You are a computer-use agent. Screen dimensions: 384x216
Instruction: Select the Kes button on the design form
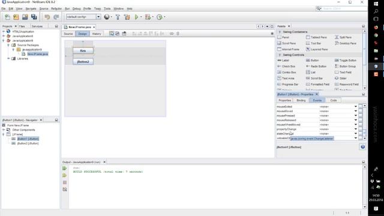[83, 50]
